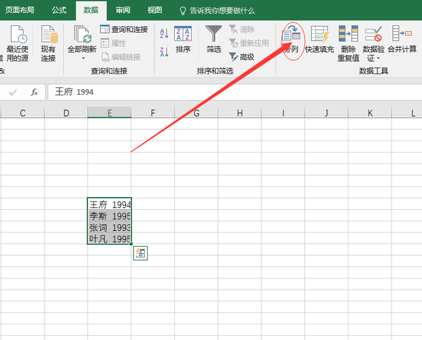Select column G header

(x=197, y=112)
